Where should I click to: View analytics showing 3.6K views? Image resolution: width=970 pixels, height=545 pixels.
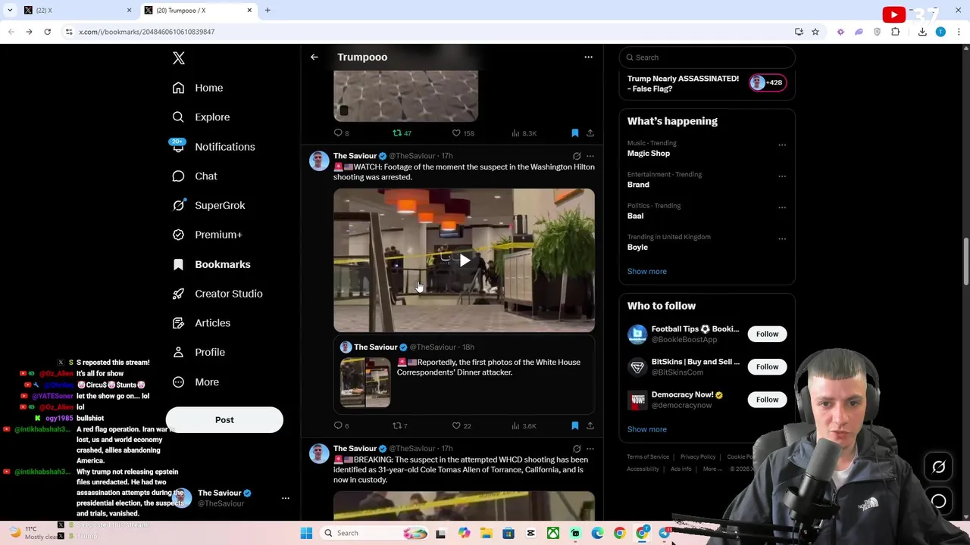[x=524, y=426]
